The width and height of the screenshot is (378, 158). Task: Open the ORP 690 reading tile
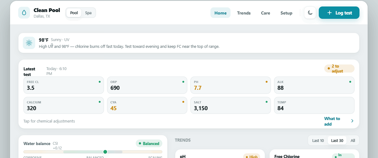147,85
